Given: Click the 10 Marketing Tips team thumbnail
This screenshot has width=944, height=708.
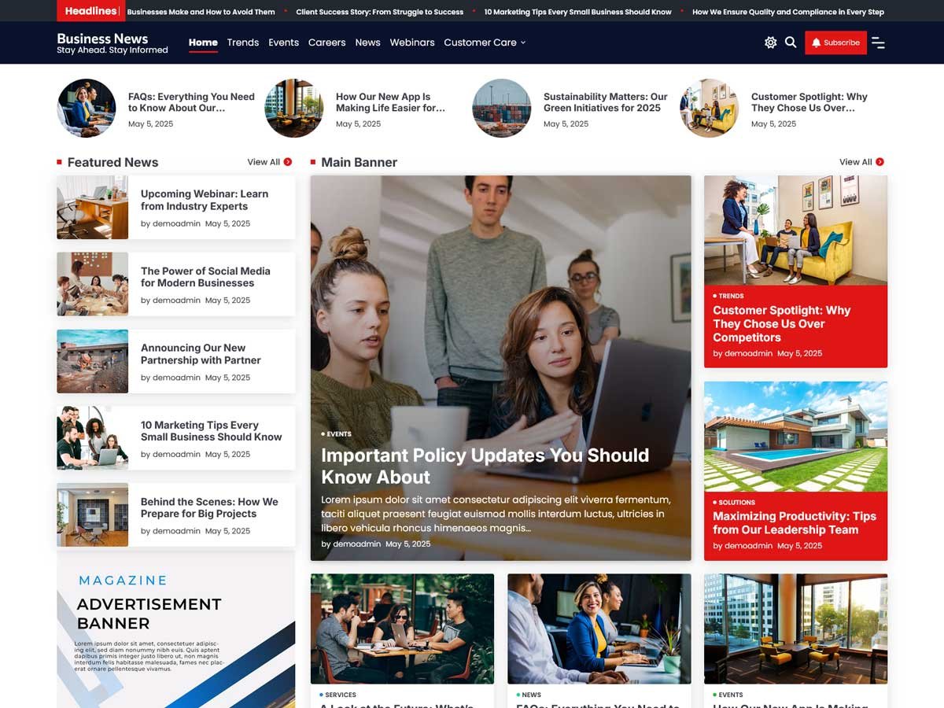Looking at the screenshot, I should 92,438.
